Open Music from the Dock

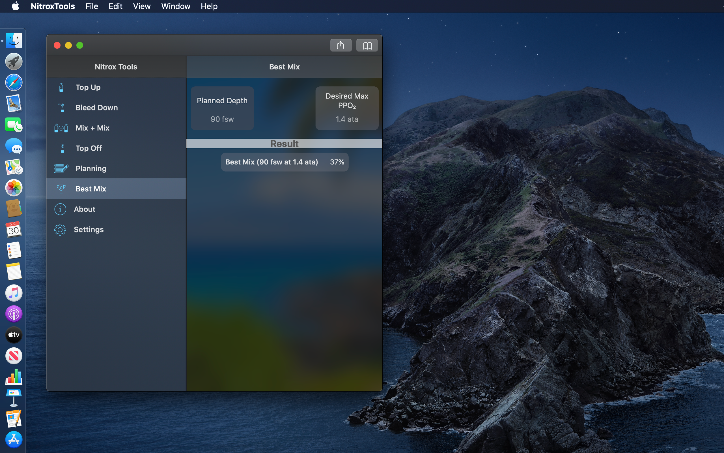tap(14, 293)
